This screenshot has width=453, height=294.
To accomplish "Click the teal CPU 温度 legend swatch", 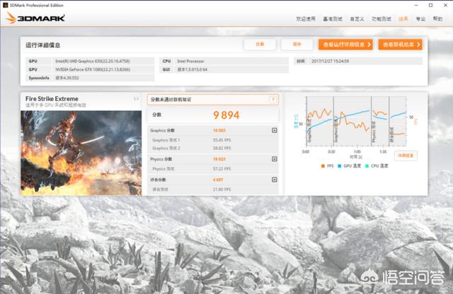I will click(x=367, y=166).
